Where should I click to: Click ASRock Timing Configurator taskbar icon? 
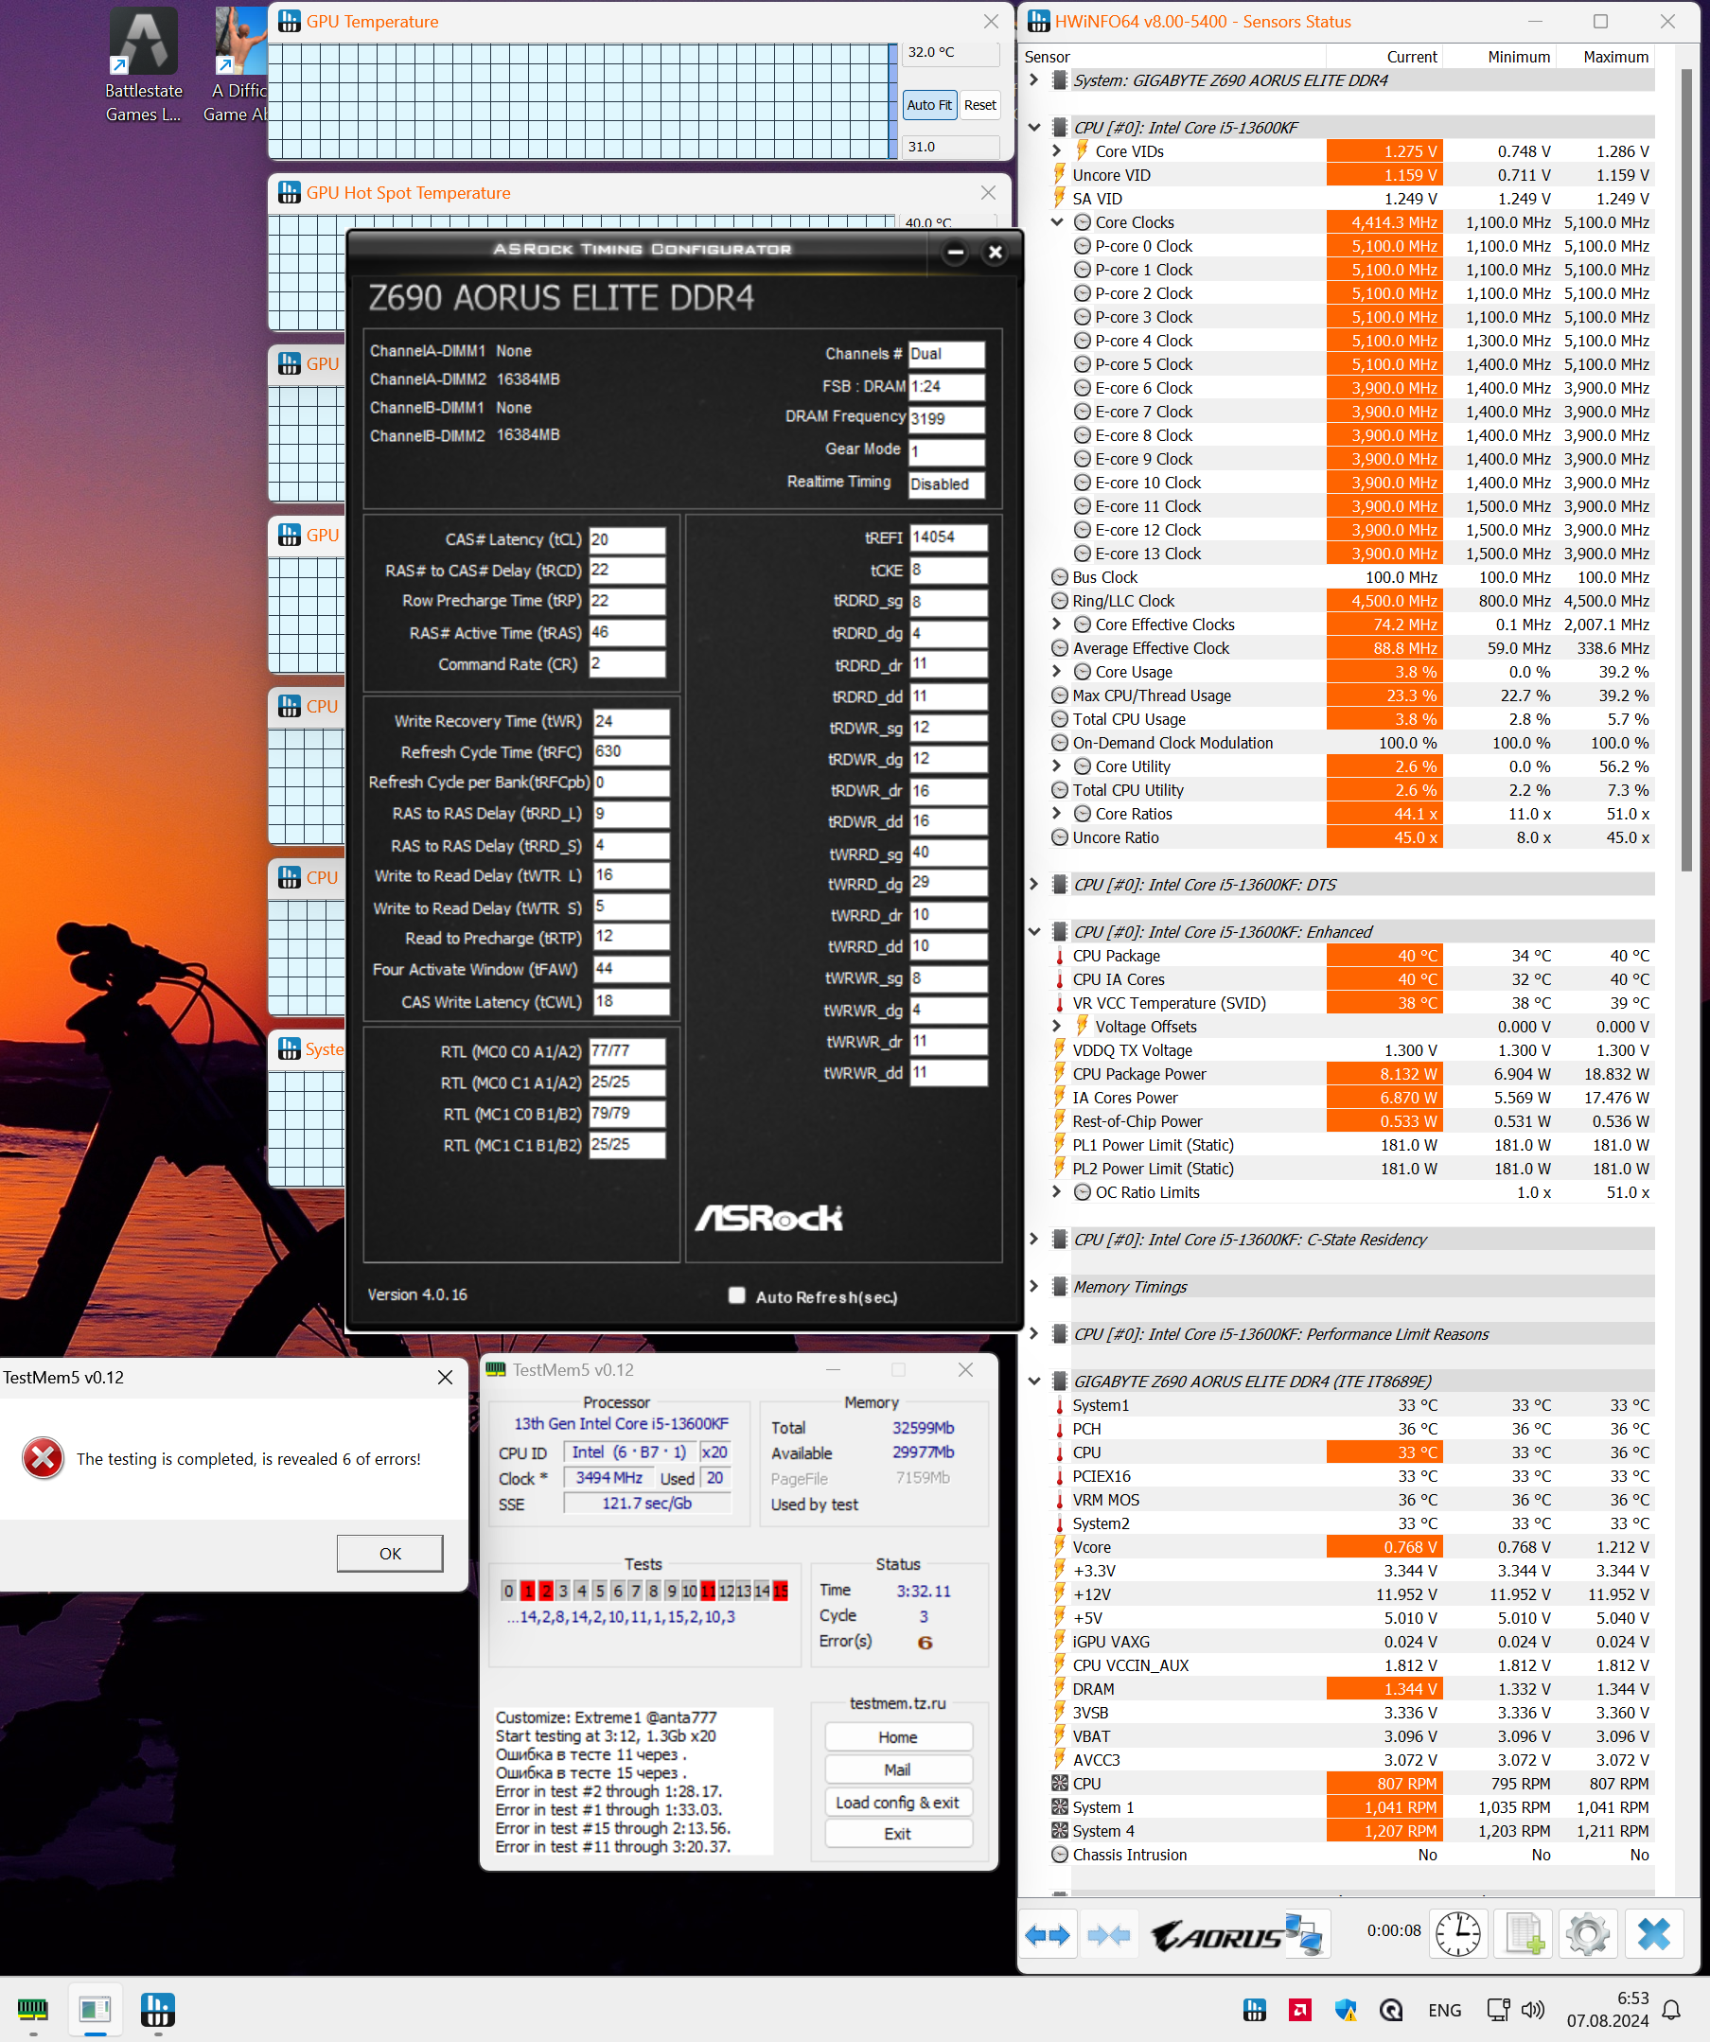click(x=96, y=2010)
